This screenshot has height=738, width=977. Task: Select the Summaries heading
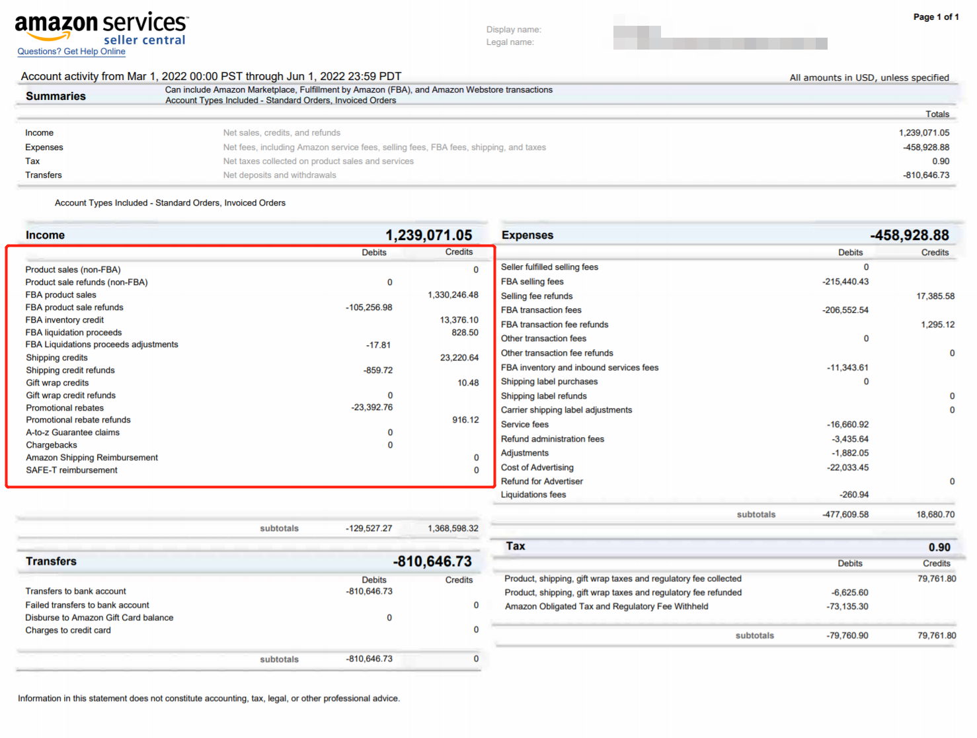[x=56, y=97]
